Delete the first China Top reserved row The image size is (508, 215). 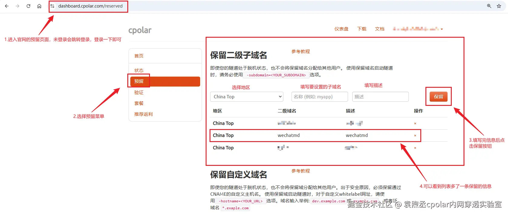(x=415, y=123)
